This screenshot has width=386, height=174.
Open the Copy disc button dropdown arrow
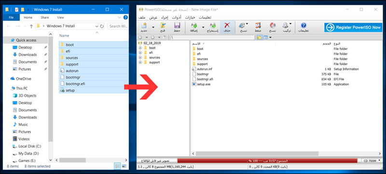tap(247, 24)
